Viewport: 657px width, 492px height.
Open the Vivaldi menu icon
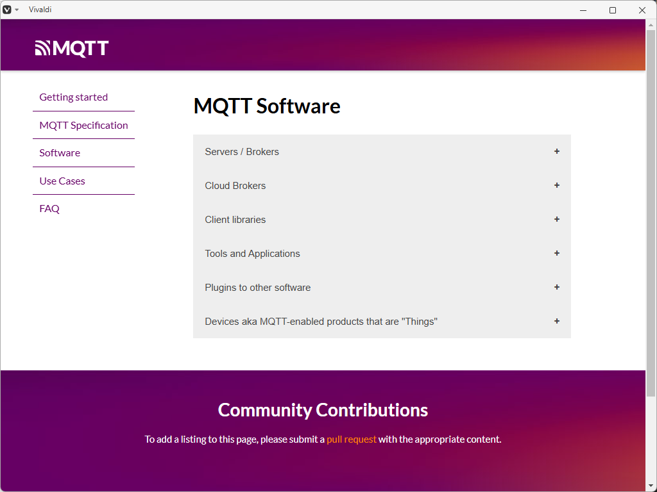coord(7,10)
